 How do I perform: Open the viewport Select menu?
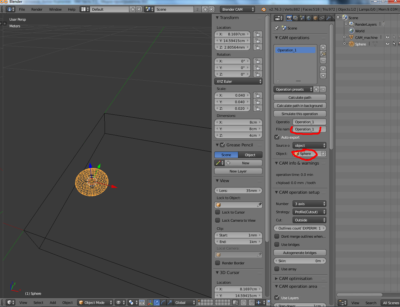(x=39, y=303)
